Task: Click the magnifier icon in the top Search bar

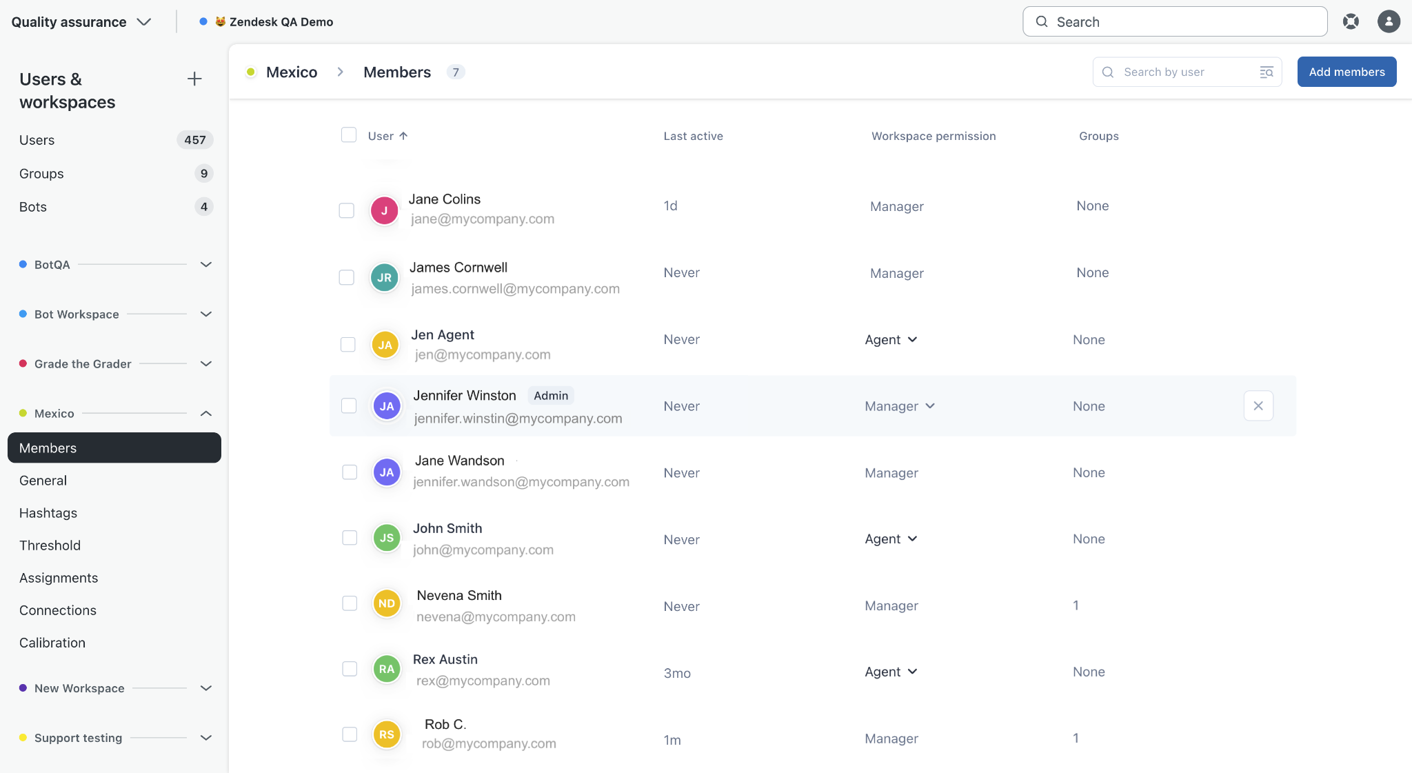Action: pos(1042,21)
